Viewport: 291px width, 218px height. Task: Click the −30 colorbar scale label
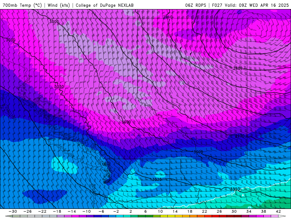click(x=13, y=211)
